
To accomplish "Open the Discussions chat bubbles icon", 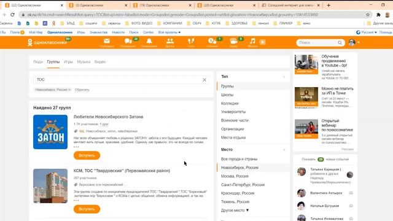I will (x=128, y=41).
